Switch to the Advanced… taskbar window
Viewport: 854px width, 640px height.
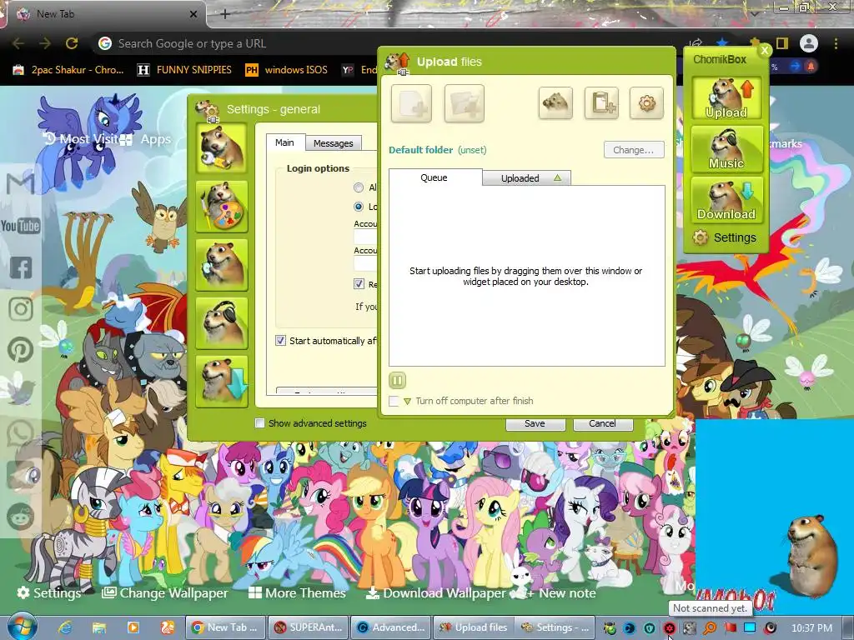pos(391,627)
